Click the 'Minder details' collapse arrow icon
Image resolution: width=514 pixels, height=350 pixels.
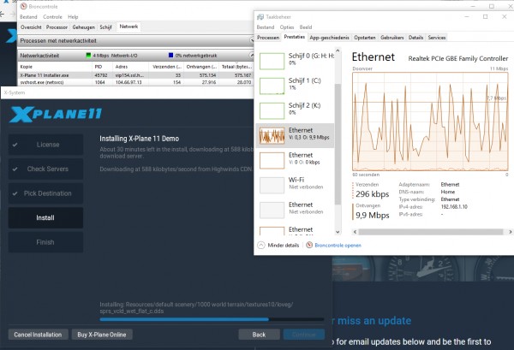(261, 245)
